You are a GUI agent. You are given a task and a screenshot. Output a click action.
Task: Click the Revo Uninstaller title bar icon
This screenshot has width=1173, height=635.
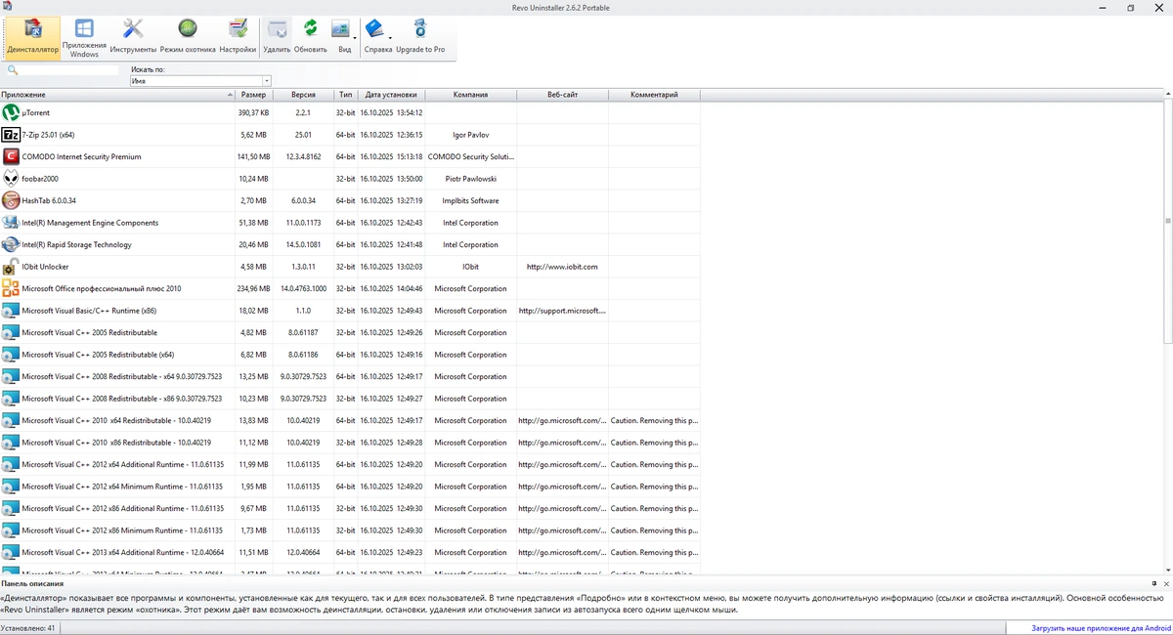[7, 7]
